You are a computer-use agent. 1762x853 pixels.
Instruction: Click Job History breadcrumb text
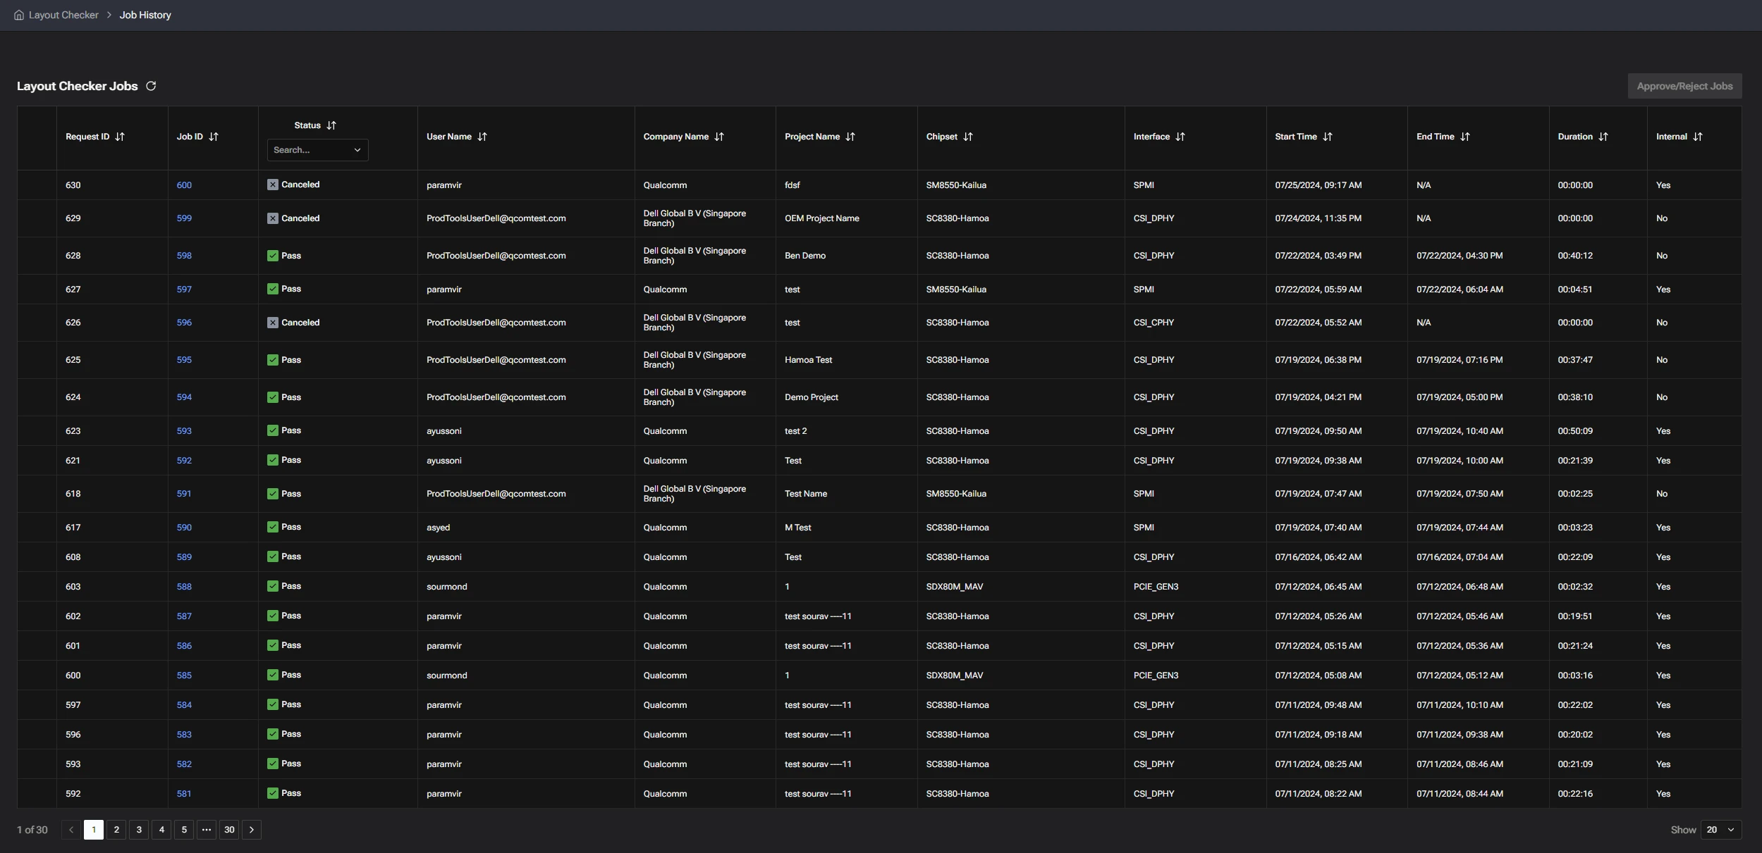click(x=145, y=15)
